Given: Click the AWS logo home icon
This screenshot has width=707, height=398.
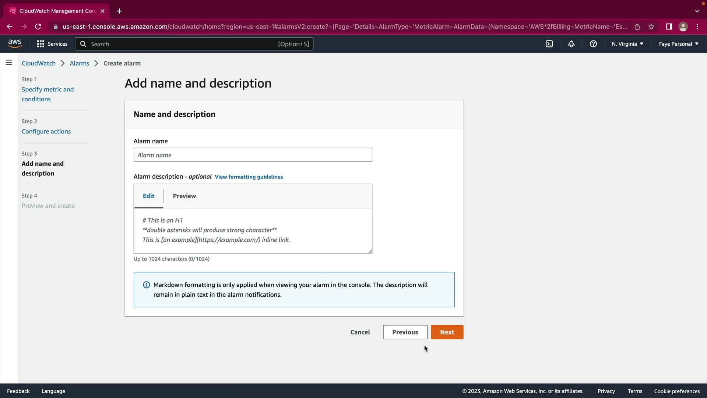Looking at the screenshot, I should tap(15, 43).
